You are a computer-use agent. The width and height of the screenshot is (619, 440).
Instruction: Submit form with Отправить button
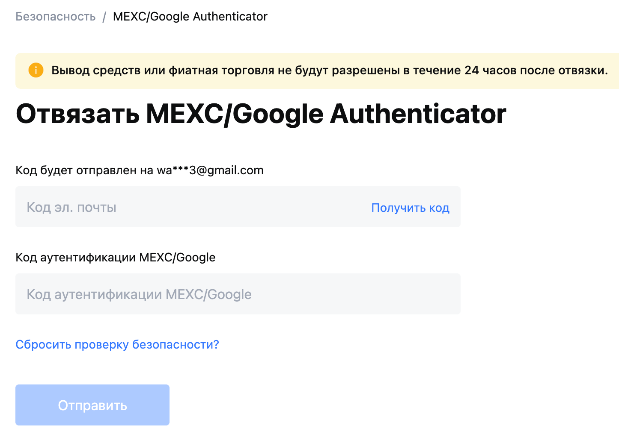[92, 405]
